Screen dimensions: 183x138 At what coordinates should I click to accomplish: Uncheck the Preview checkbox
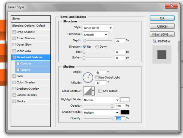(x=155, y=41)
